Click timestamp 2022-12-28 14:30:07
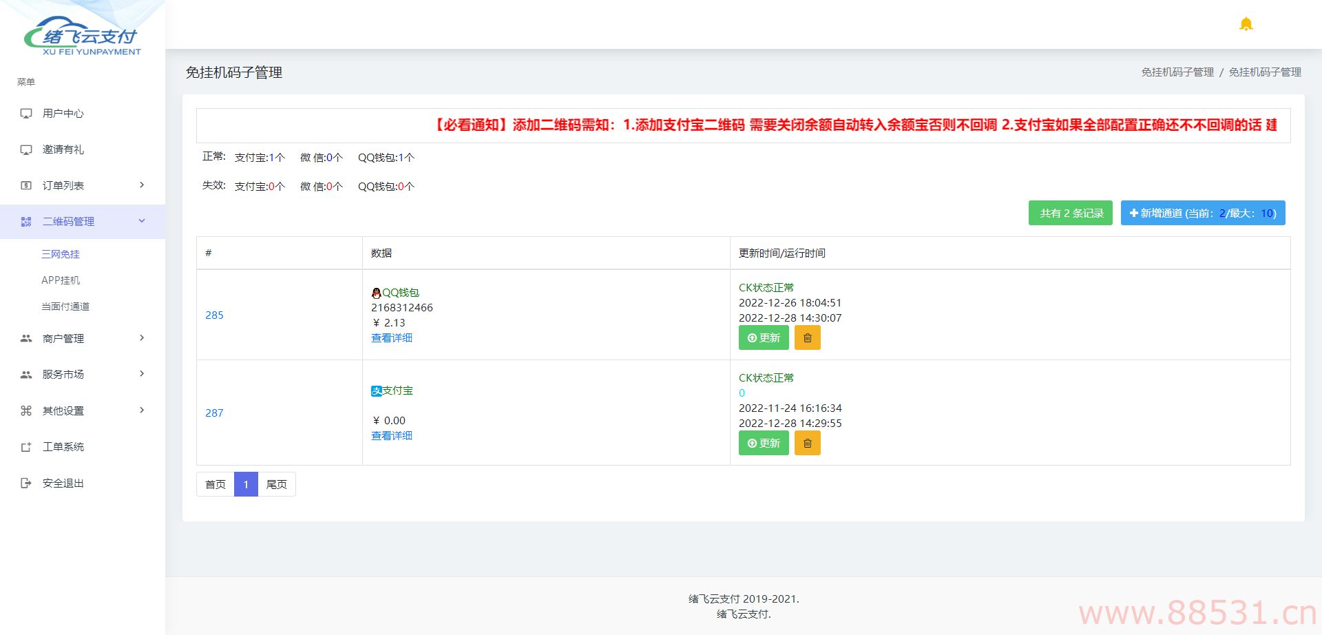Image resolution: width=1322 pixels, height=635 pixels. point(790,317)
